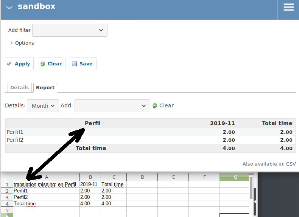Click the Save button
The width and height of the screenshot is (299, 217).
83,64
